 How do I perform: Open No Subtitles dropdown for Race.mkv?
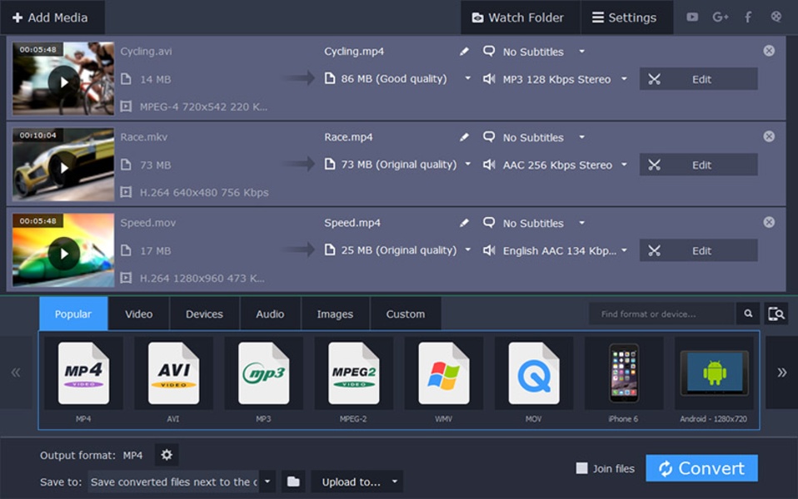pos(581,137)
